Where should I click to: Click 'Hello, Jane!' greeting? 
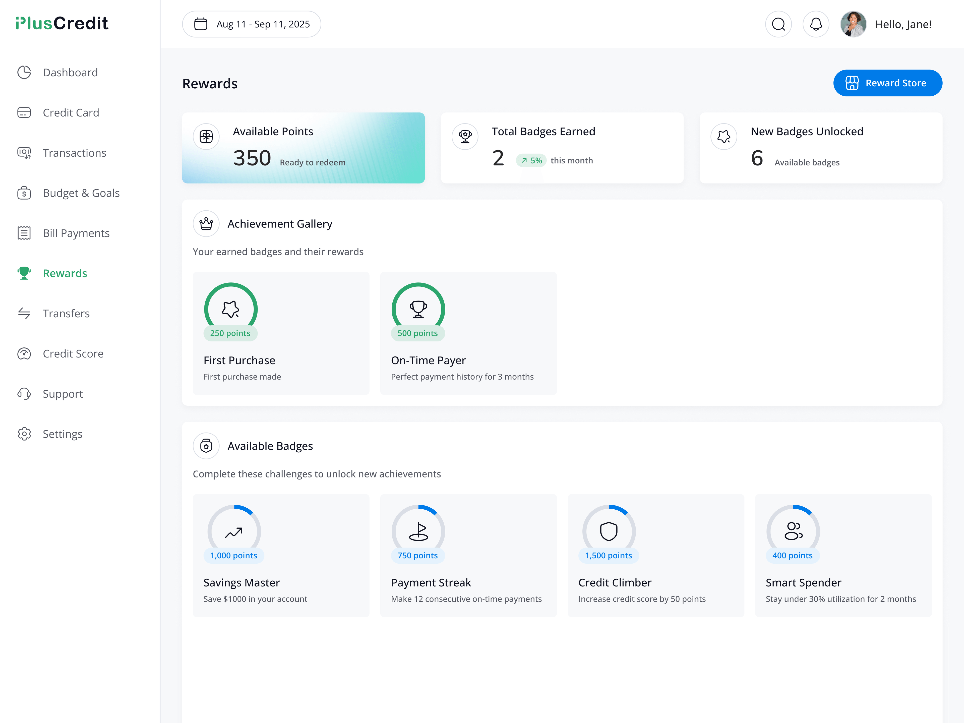point(903,24)
